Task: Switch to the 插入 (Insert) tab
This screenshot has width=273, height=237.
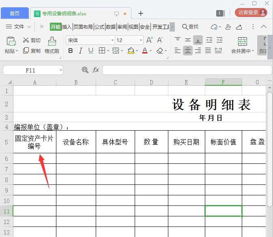Action: pos(67,27)
